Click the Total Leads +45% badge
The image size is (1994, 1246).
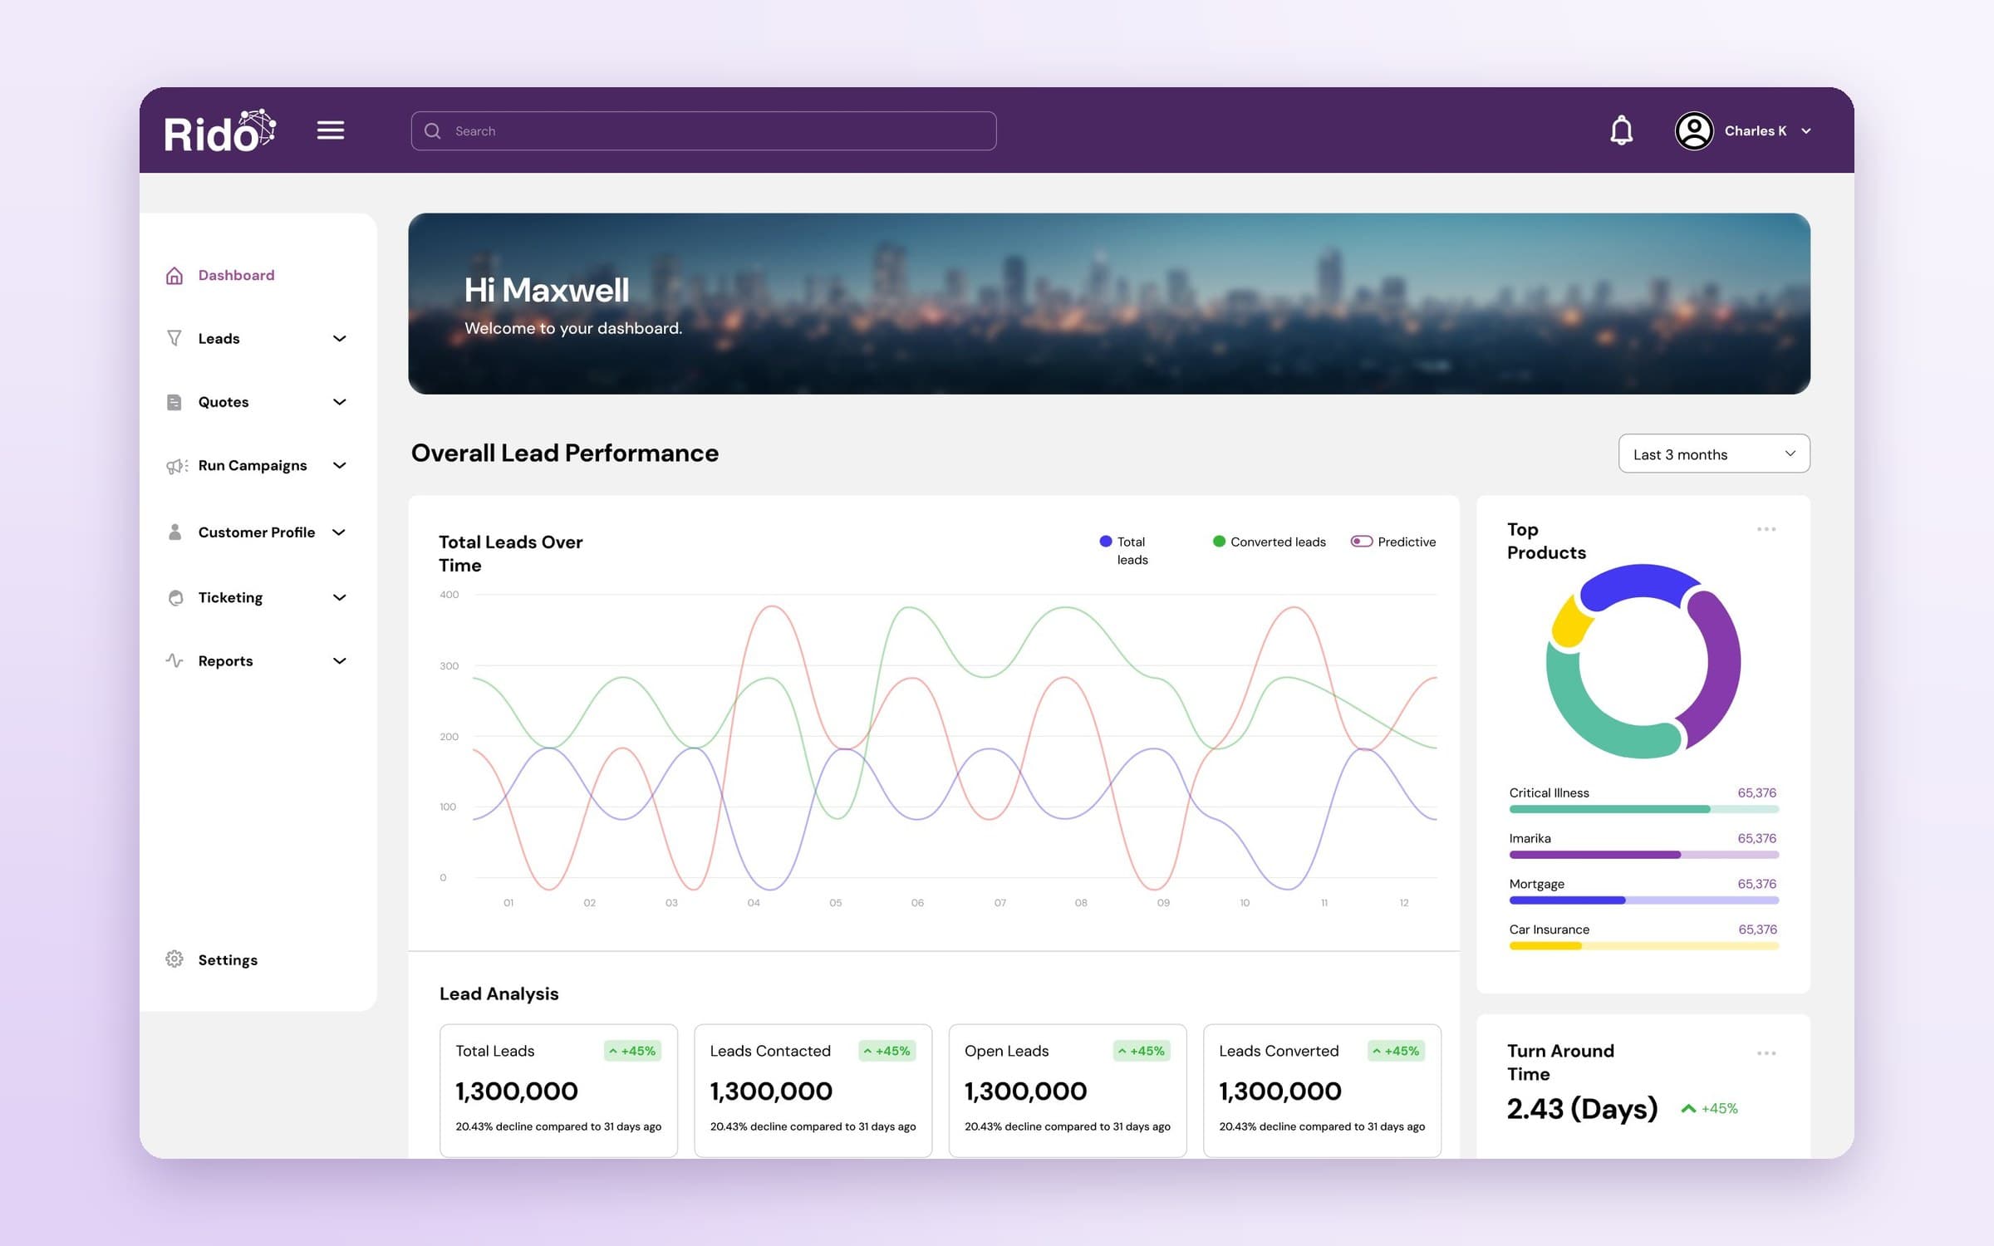point(632,1051)
